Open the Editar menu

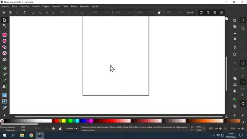click(x=15, y=7)
